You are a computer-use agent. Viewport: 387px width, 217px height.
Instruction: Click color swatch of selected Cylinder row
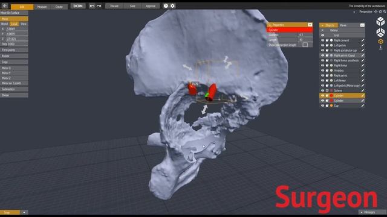click(x=331, y=95)
